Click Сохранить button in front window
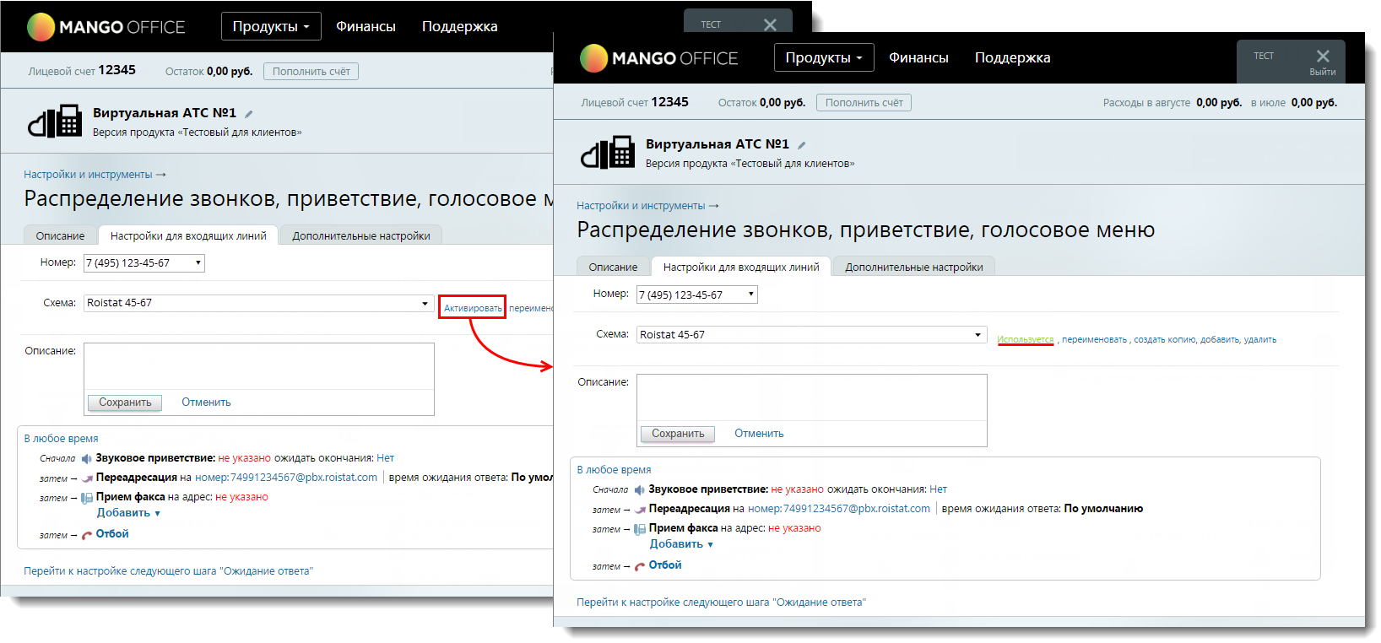The image size is (1381, 643). point(678,434)
